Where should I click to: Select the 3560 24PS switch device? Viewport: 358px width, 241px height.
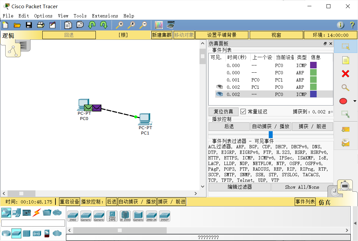(112, 216)
